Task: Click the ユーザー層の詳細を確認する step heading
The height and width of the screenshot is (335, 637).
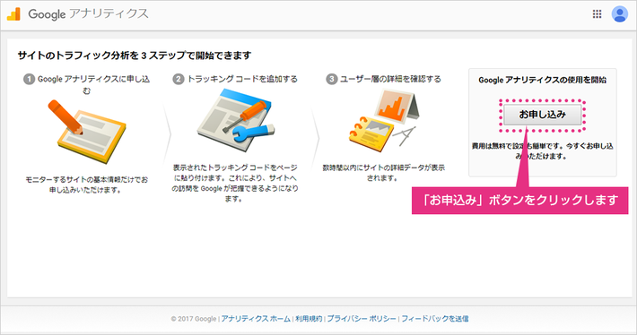Action: 390,79
